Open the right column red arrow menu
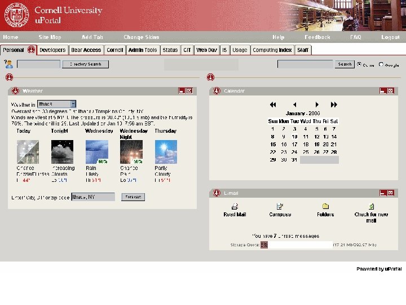The image size is (406, 305). pyautogui.click(x=210, y=77)
